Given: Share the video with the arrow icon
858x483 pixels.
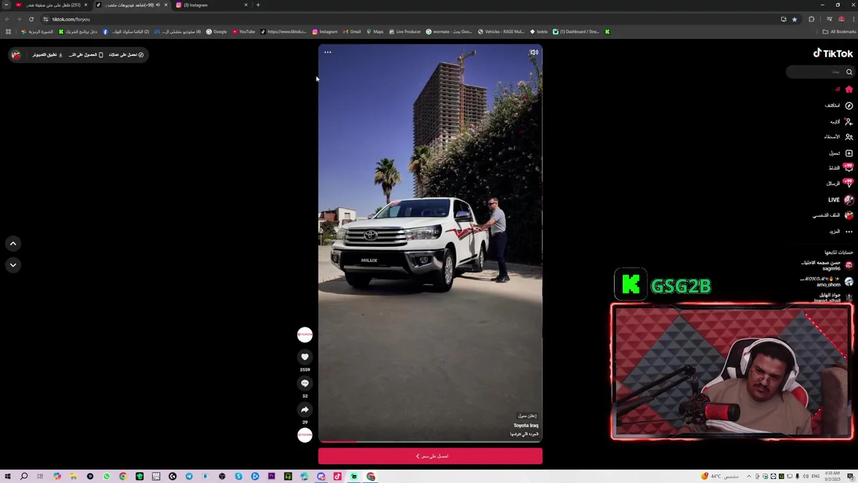Looking at the screenshot, I should pyautogui.click(x=305, y=409).
